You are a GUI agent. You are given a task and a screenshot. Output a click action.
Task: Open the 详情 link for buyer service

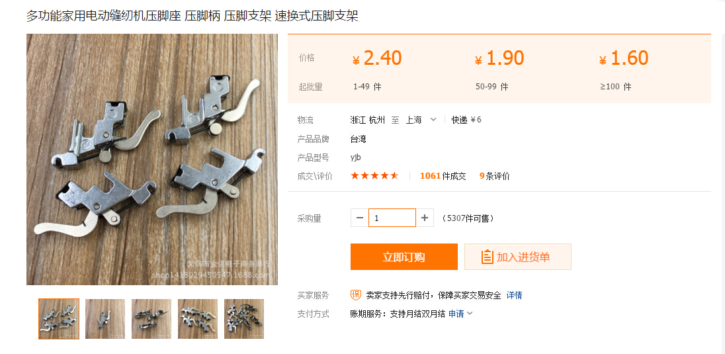point(514,295)
